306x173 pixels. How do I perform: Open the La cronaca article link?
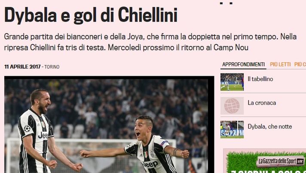pos(262,103)
